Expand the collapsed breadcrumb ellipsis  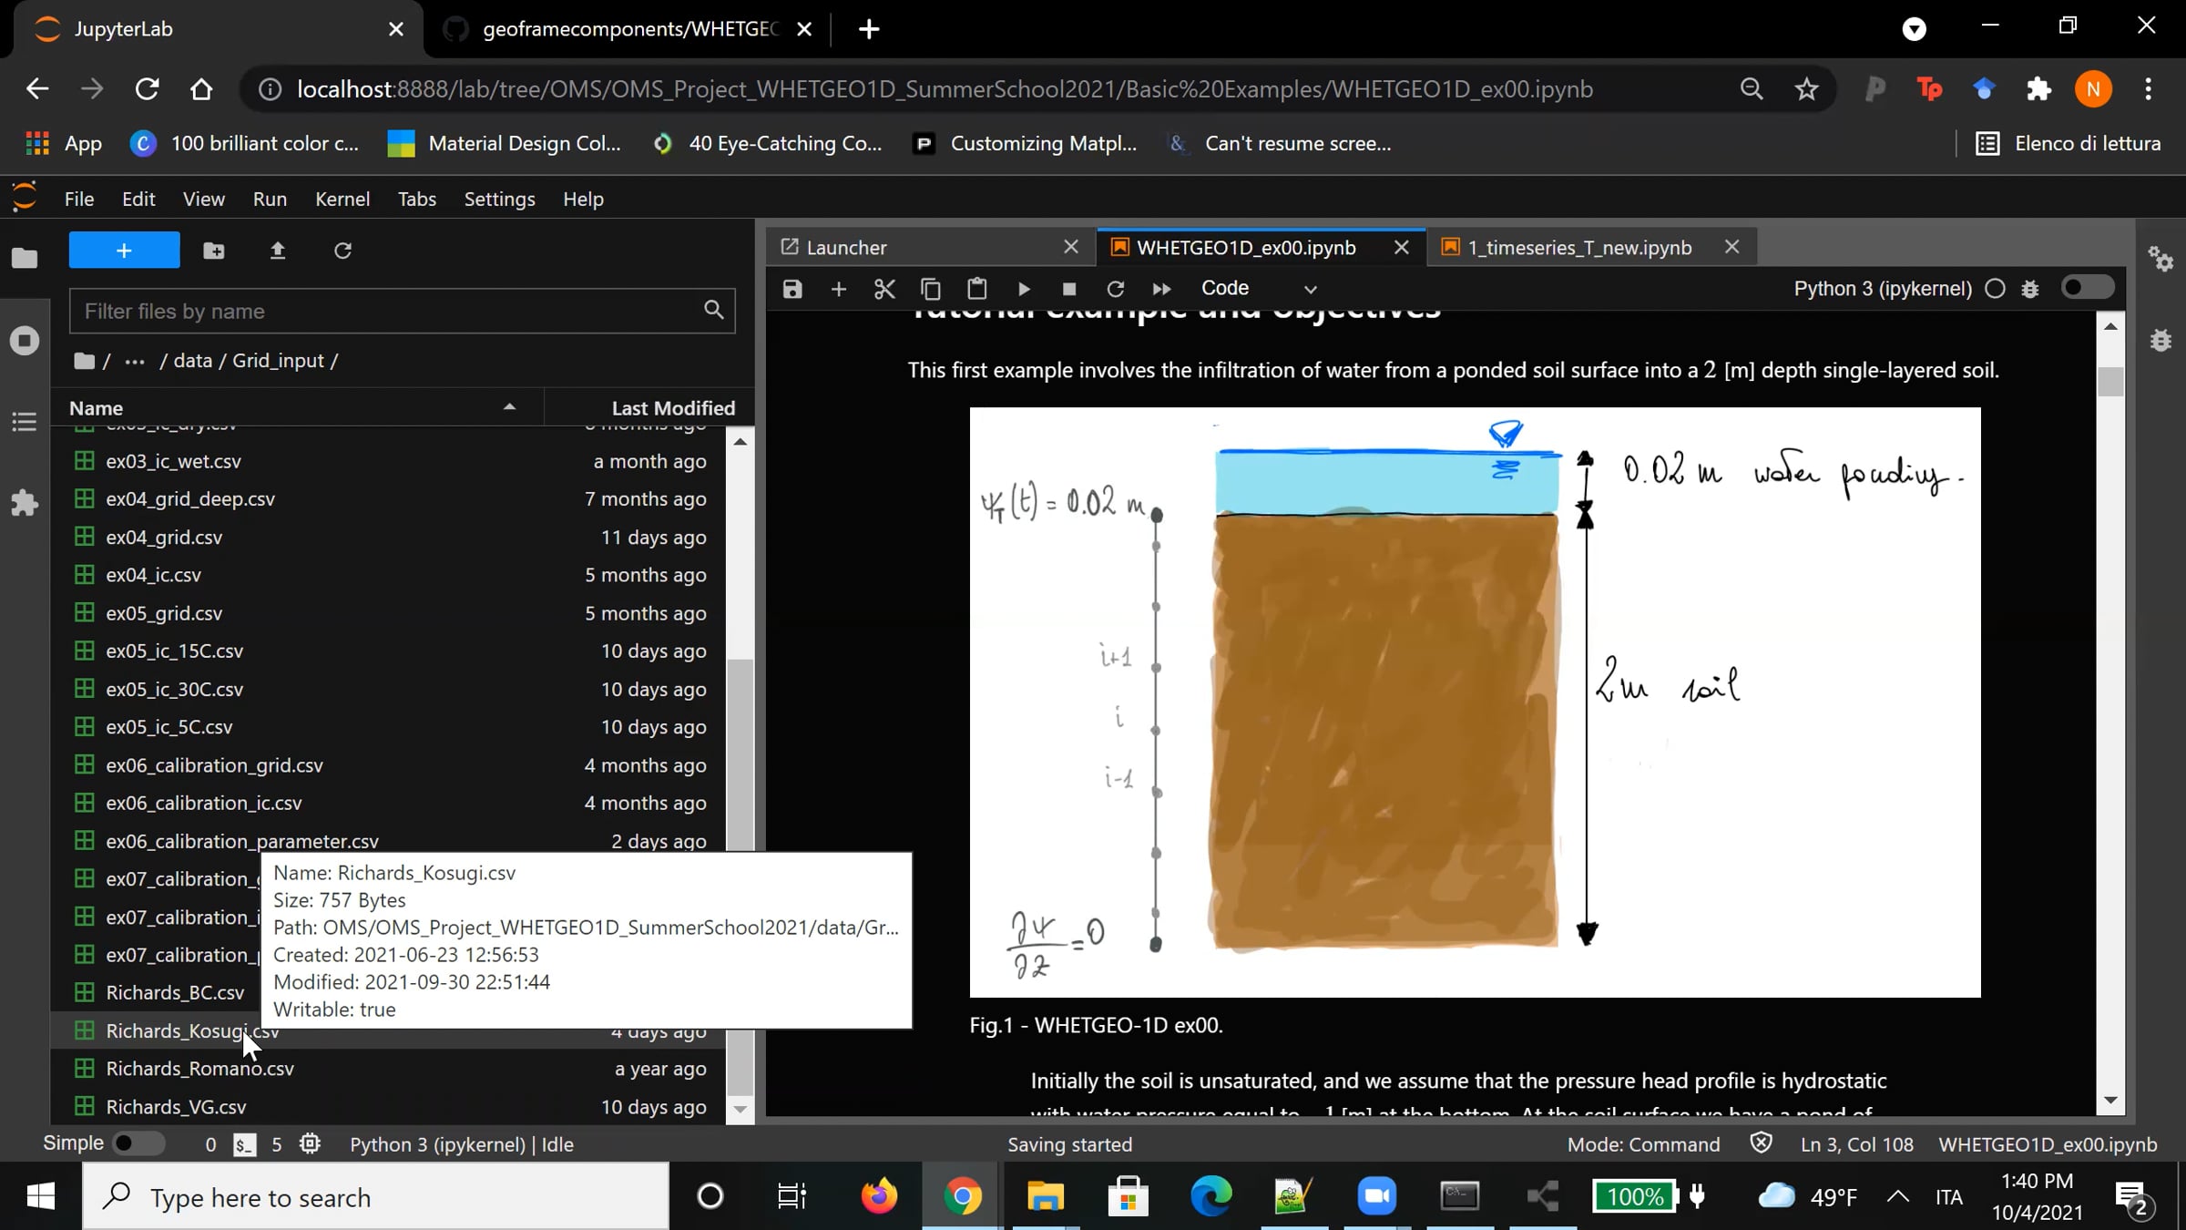[135, 361]
